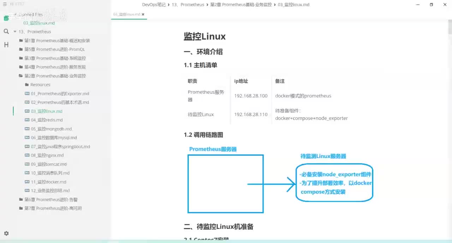Click table cell Prometheus服务器
452x243 pixels.
point(206,96)
